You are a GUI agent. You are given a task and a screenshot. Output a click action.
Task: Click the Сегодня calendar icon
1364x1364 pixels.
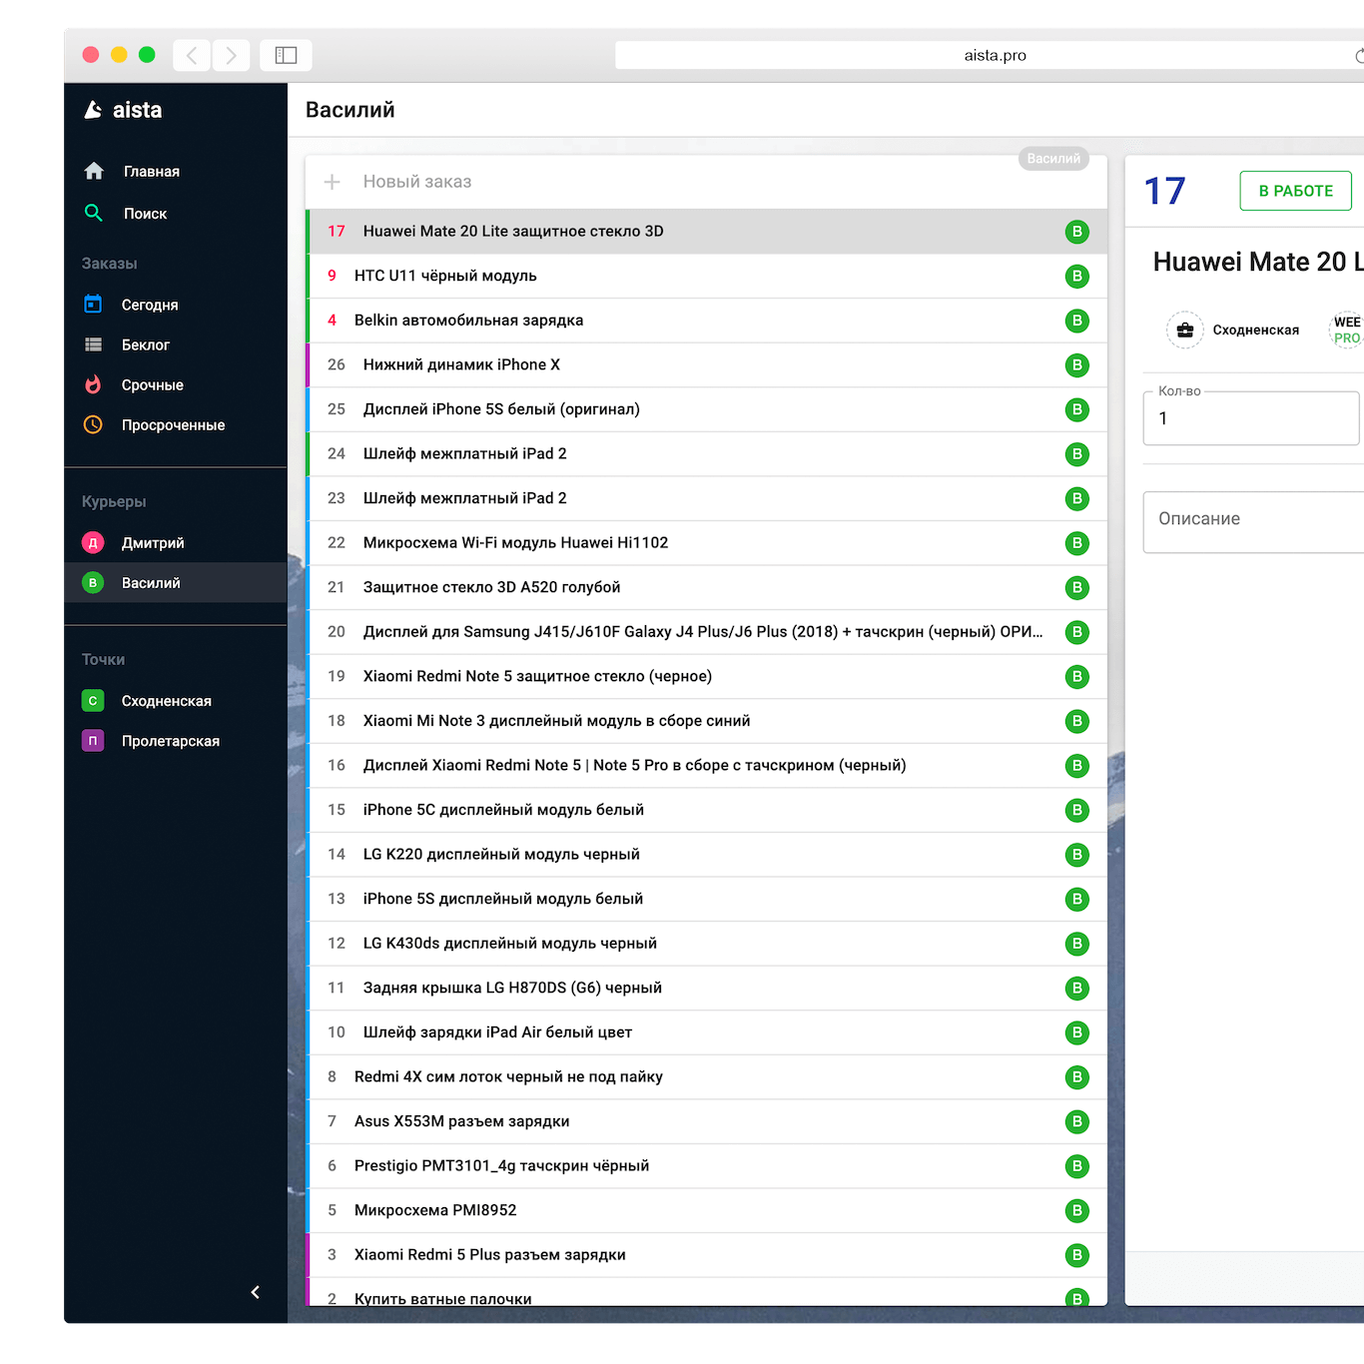click(x=93, y=304)
